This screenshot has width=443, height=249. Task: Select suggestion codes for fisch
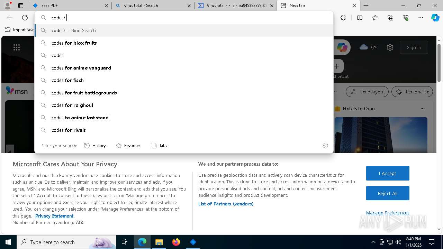[184, 80]
